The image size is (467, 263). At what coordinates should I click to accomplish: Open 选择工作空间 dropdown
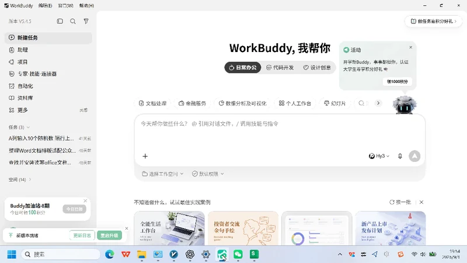tap(163, 174)
